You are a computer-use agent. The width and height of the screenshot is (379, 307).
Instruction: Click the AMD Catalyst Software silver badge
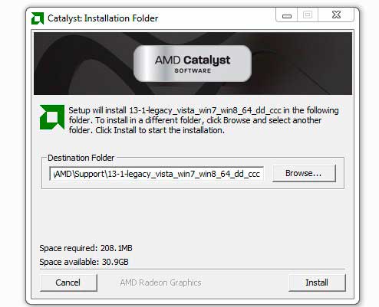193,64
